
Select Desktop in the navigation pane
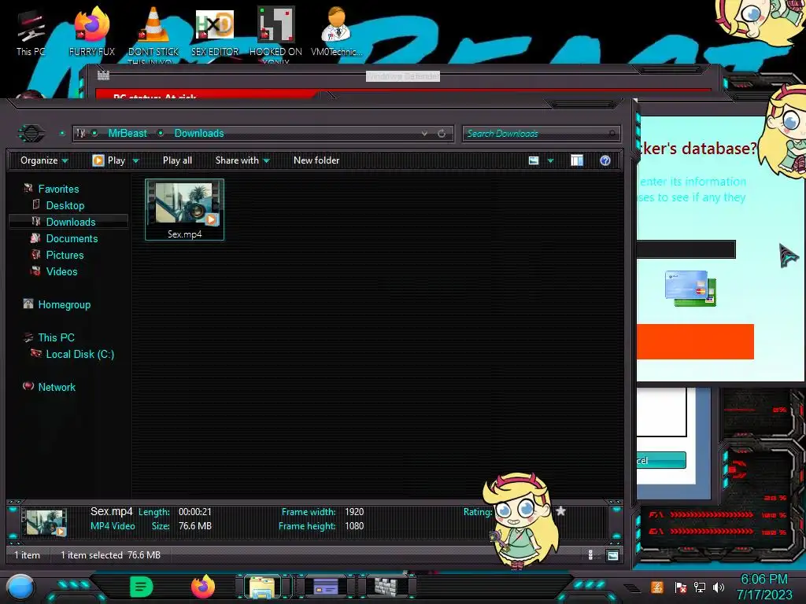pyautogui.click(x=65, y=205)
